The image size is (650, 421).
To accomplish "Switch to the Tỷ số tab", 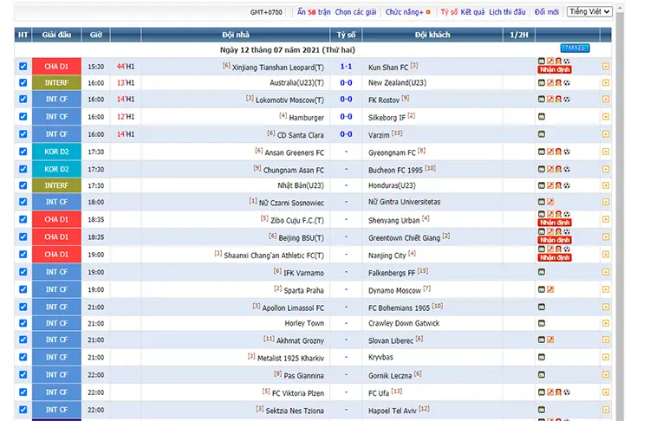I will tap(449, 12).
